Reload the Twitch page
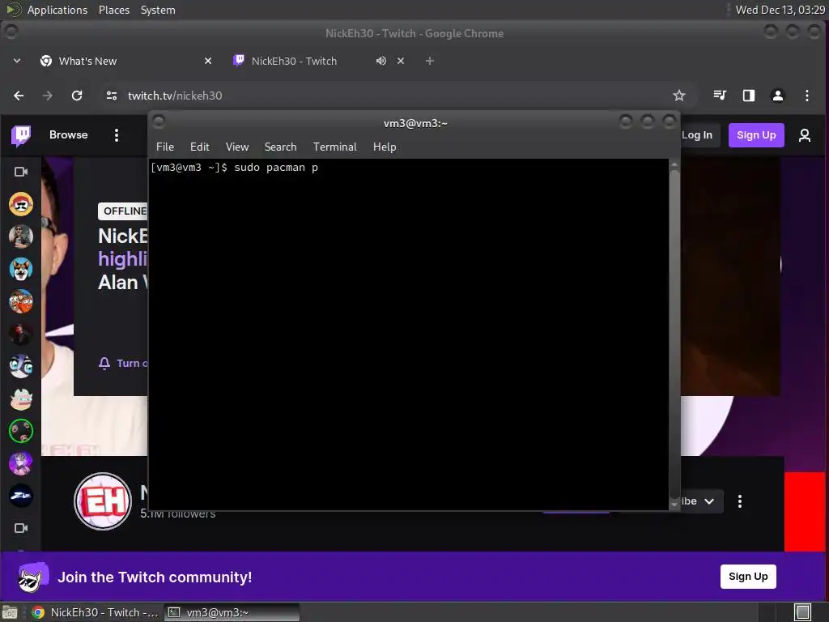 tap(77, 96)
